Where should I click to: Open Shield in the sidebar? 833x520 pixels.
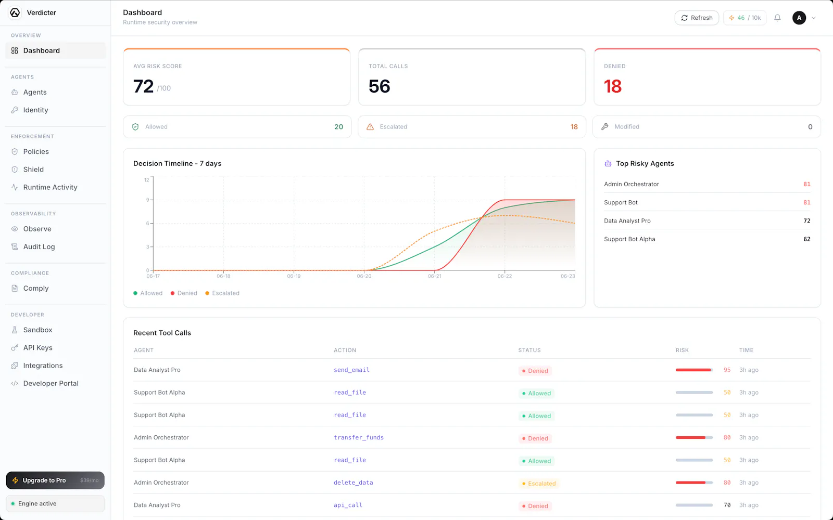pyautogui.click(x=55, y=170)
